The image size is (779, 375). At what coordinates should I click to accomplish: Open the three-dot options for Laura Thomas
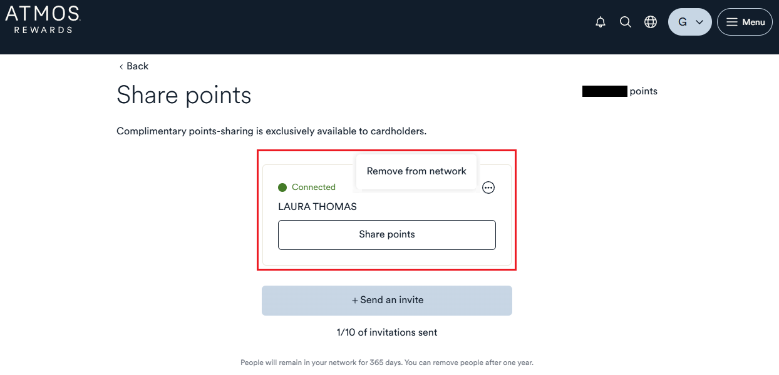click(x=488, y=187)
